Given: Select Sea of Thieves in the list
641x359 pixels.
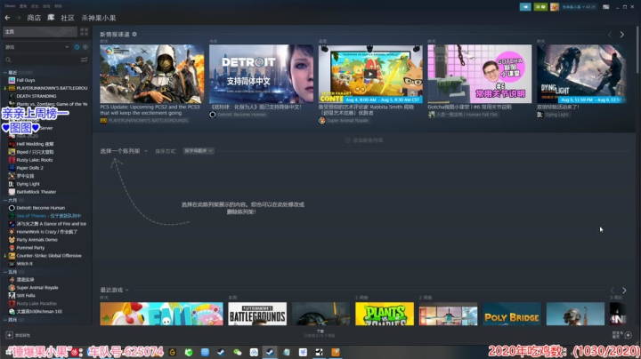Looking at the screenshot, I should pos(47,216).
